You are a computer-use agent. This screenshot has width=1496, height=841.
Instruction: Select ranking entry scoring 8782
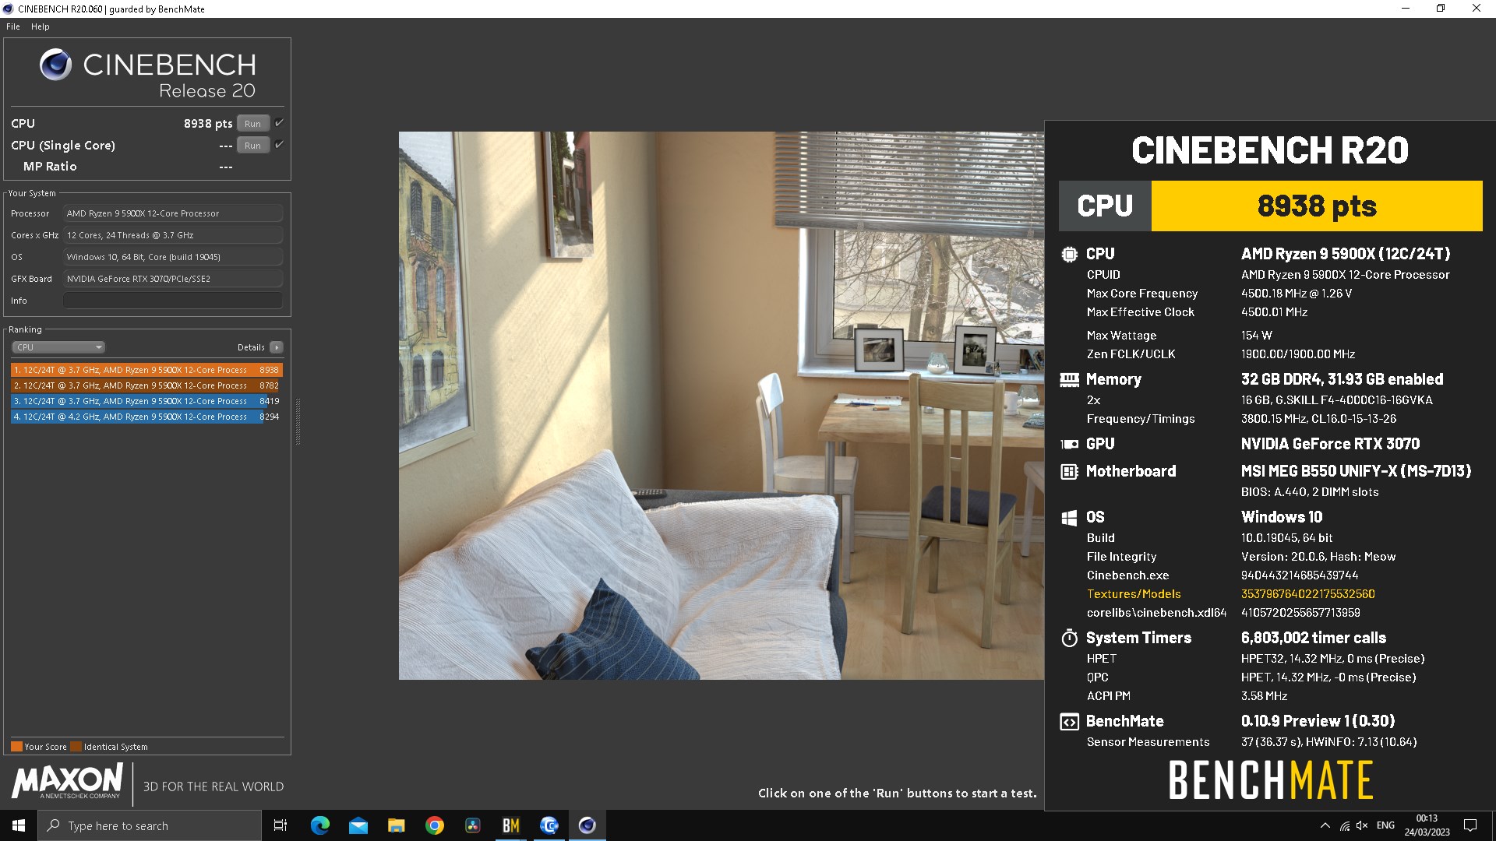pyautogui.click(x=146, y=385)
